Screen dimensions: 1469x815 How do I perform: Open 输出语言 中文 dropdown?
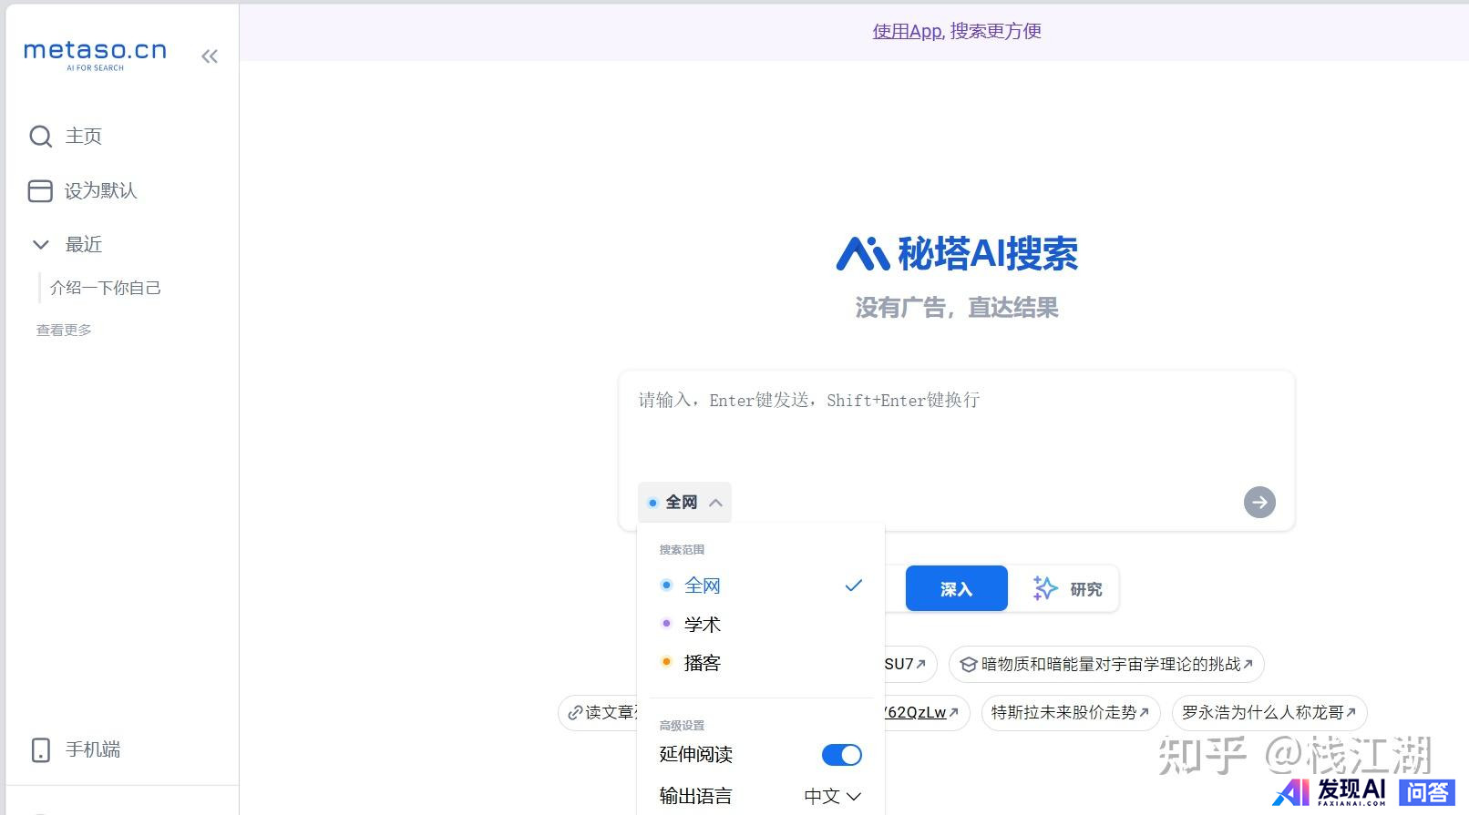pos(832,796)
